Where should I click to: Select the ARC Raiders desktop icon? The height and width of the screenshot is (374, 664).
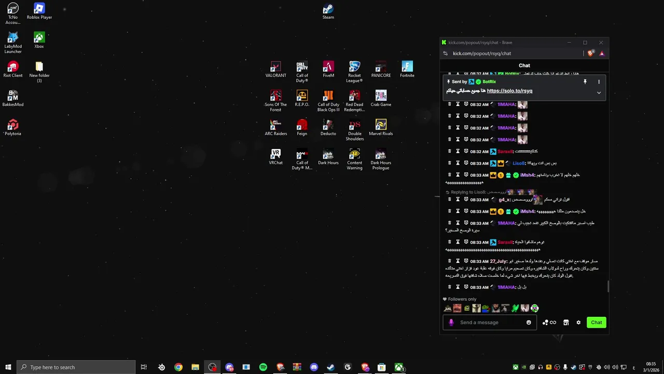coord(275,128)
